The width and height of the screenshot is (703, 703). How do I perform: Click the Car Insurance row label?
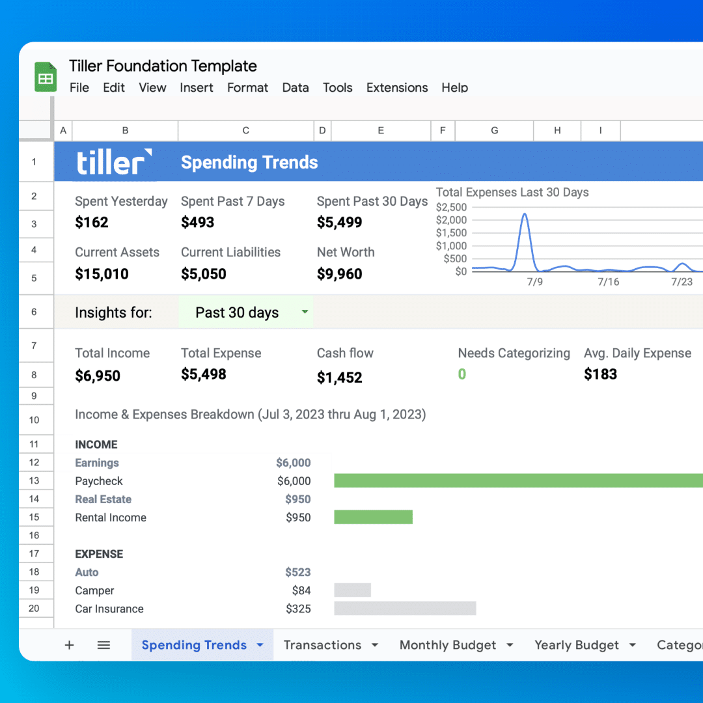(109, 609)
